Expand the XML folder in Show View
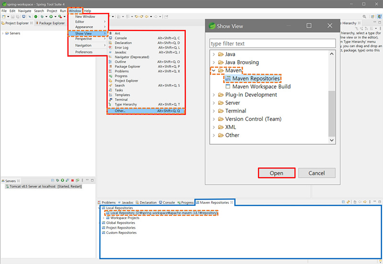This screenshot has width=383, height=264. (214, 127)
